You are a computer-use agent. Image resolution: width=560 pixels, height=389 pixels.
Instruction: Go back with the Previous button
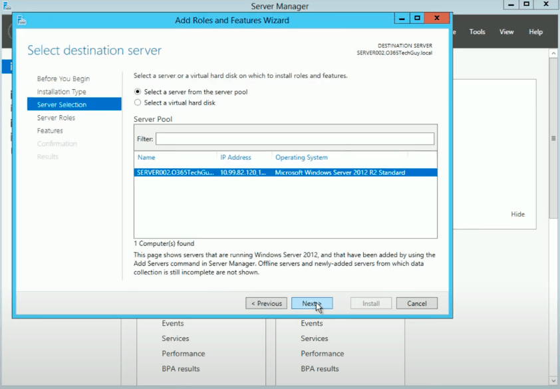[266, 303]
